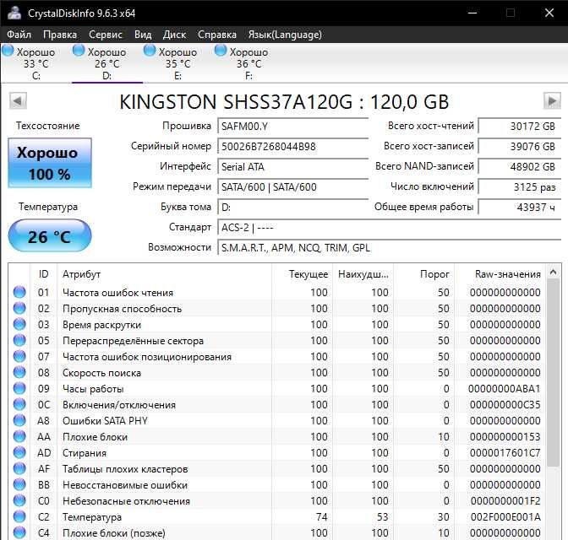
Task: Click status icon for 07 Частота ошибок позиционирования
Action: point(19,356)
